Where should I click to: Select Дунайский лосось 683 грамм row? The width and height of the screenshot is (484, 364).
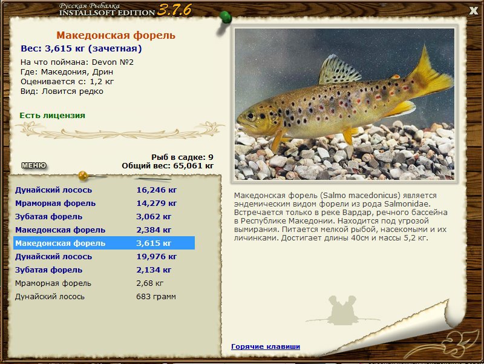coord(103,296)
